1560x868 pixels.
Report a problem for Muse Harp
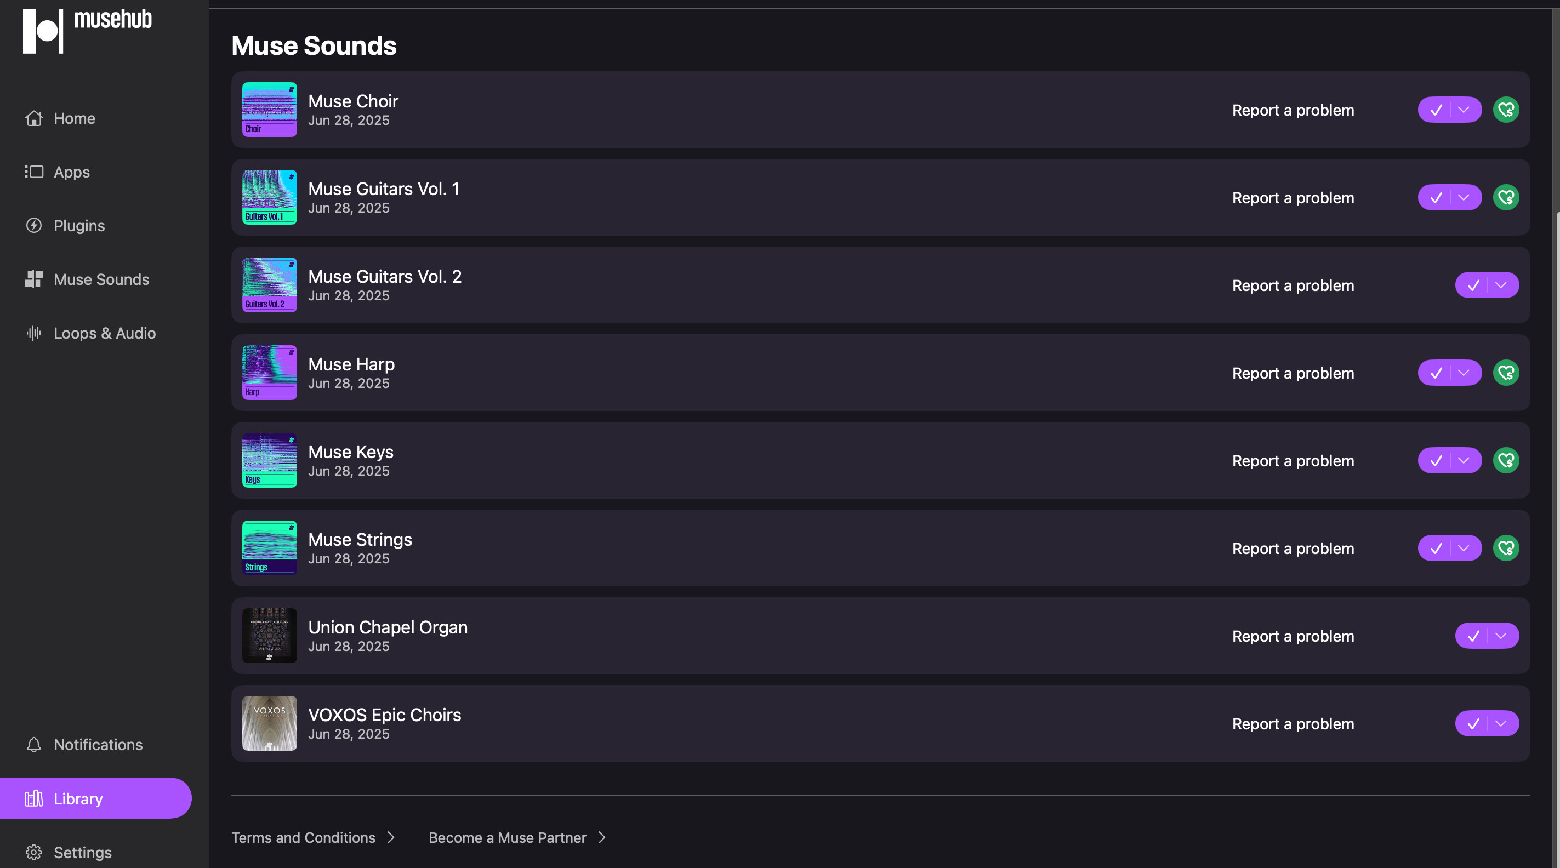pyautogui.click(x=1293, y=373)
